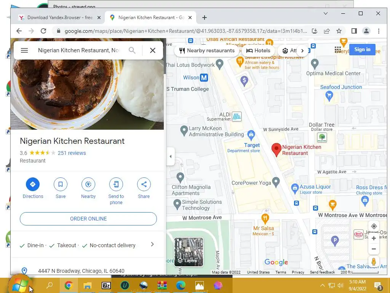Screen dimensions: 390x293
Task: Click the Directions icon button
Action: [x=33, y=184]
